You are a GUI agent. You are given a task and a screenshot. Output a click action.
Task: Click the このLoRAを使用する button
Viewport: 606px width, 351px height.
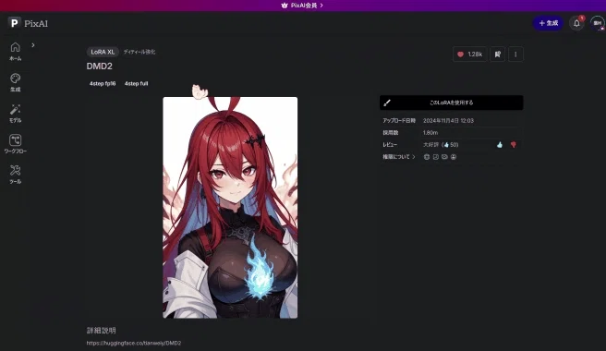point(452,103)
